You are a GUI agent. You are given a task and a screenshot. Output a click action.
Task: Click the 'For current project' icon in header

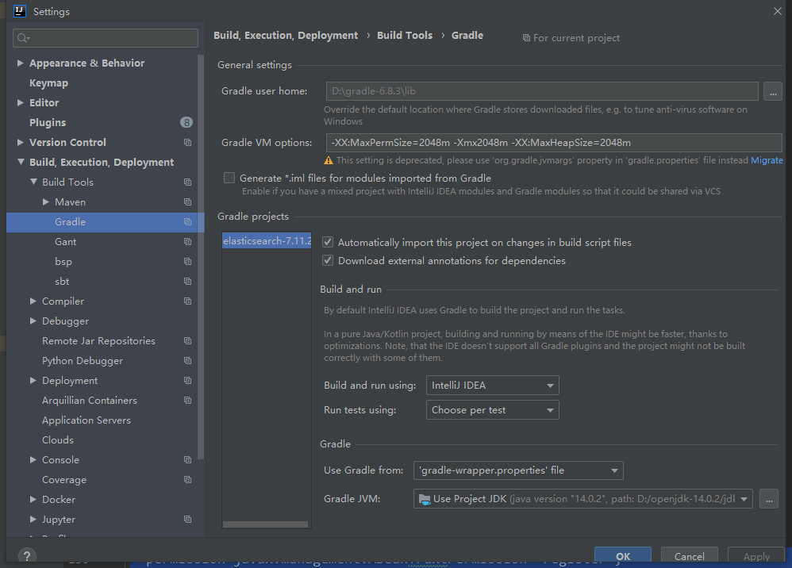pyautogui.click(x=526, y=38)
